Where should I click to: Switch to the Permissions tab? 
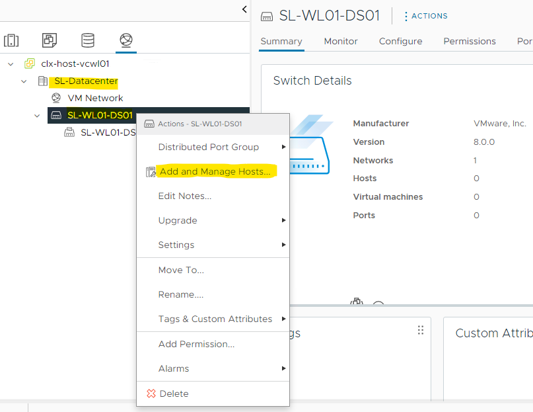tap(470, 41)
